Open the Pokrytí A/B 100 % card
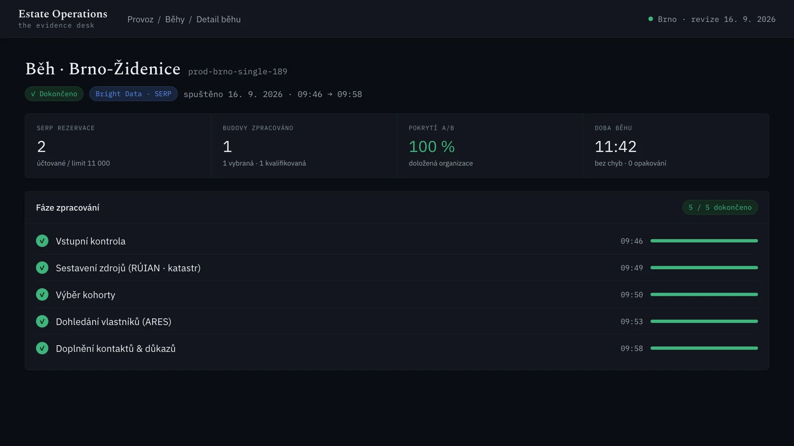 (x=490, y=146)
